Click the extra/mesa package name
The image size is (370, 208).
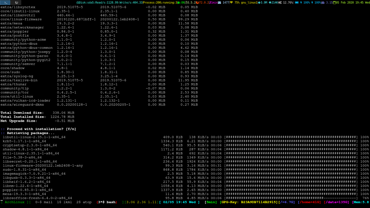(11, 23)
